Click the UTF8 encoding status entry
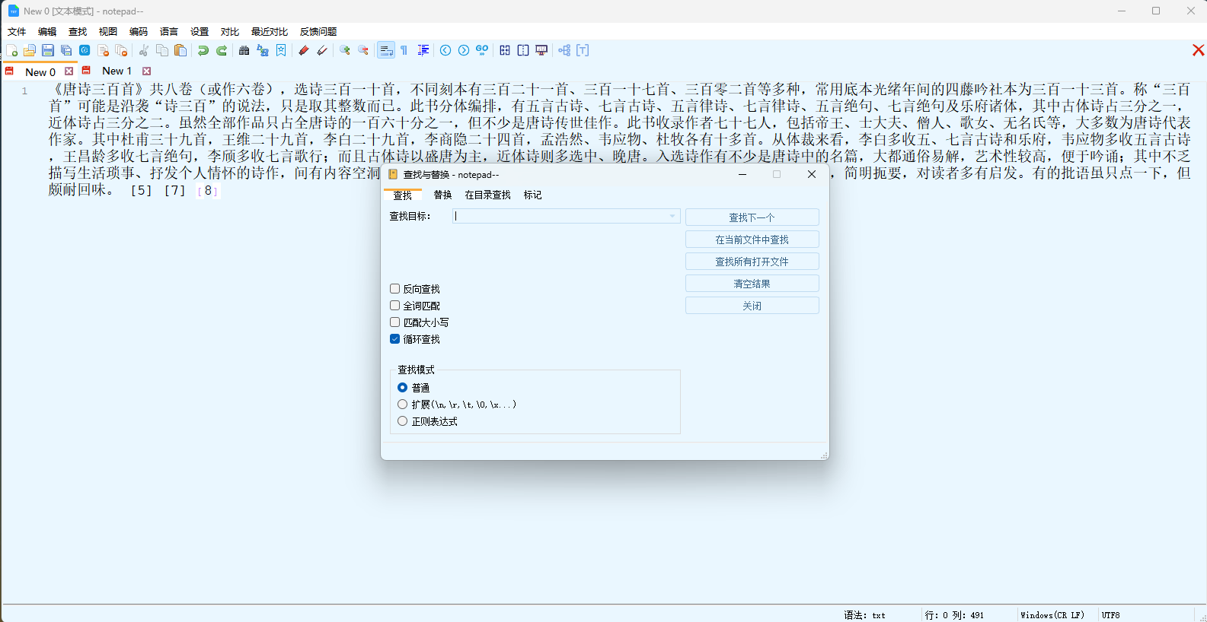The height and width of the screenshot is (622, 1207). coord(1111,615)
